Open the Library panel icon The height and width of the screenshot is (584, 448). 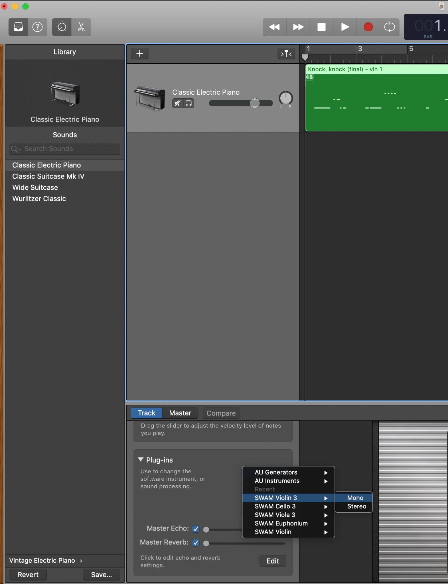18,27
